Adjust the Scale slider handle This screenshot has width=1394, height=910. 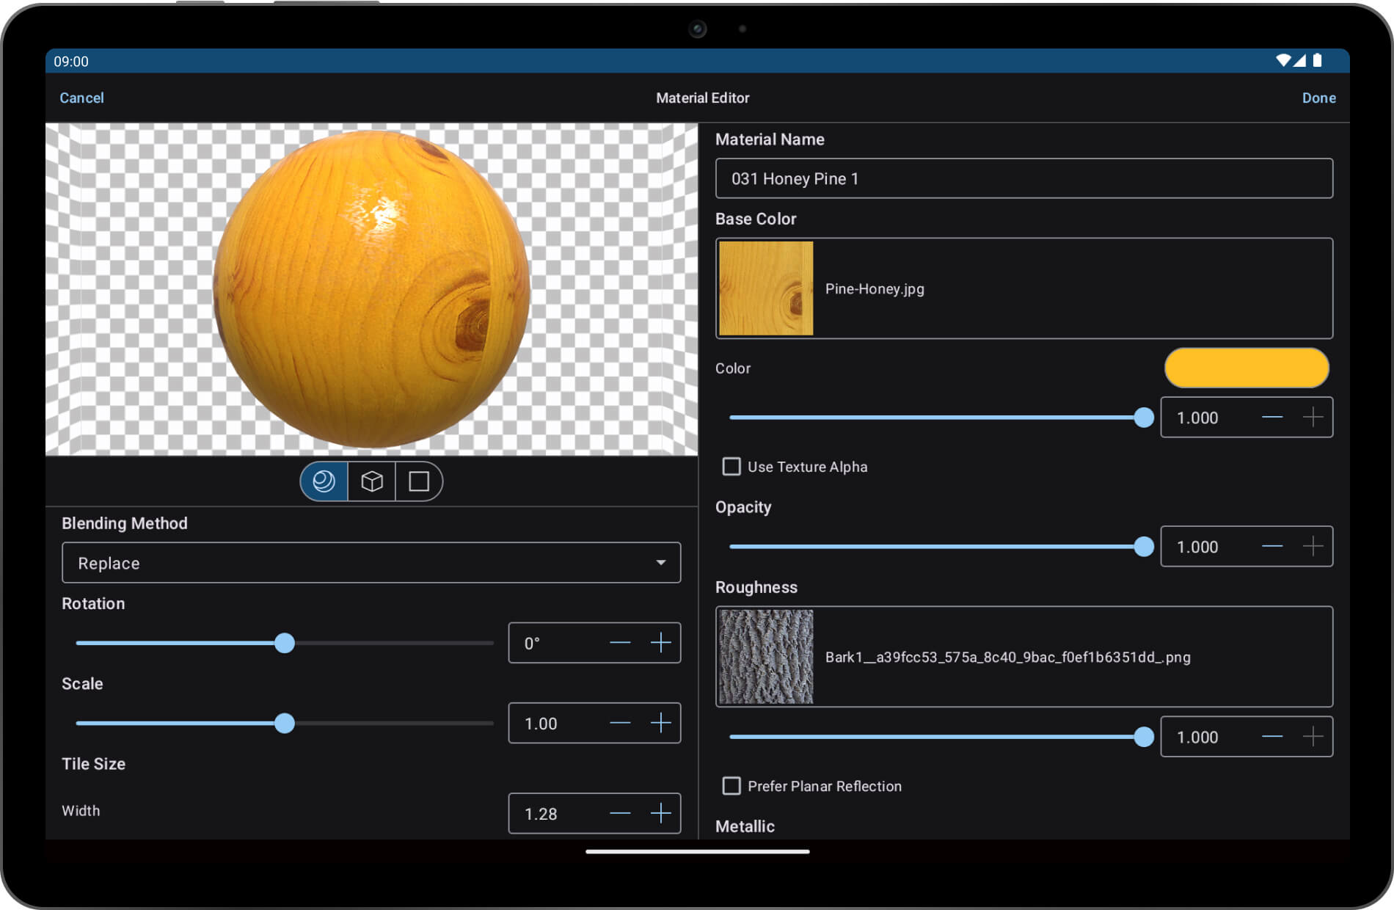pyautogui.click(x=285, y=723)
